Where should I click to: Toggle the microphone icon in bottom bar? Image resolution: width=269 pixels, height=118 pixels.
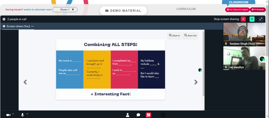pos(22,115)
